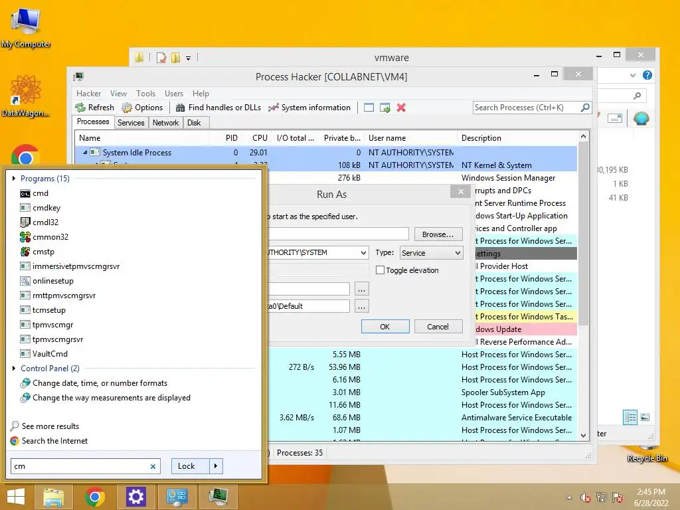This screenshot has width=680, height=510.
Task: Click the Refresh toolbar button in Process Hacker
Action: click(94, 108)
